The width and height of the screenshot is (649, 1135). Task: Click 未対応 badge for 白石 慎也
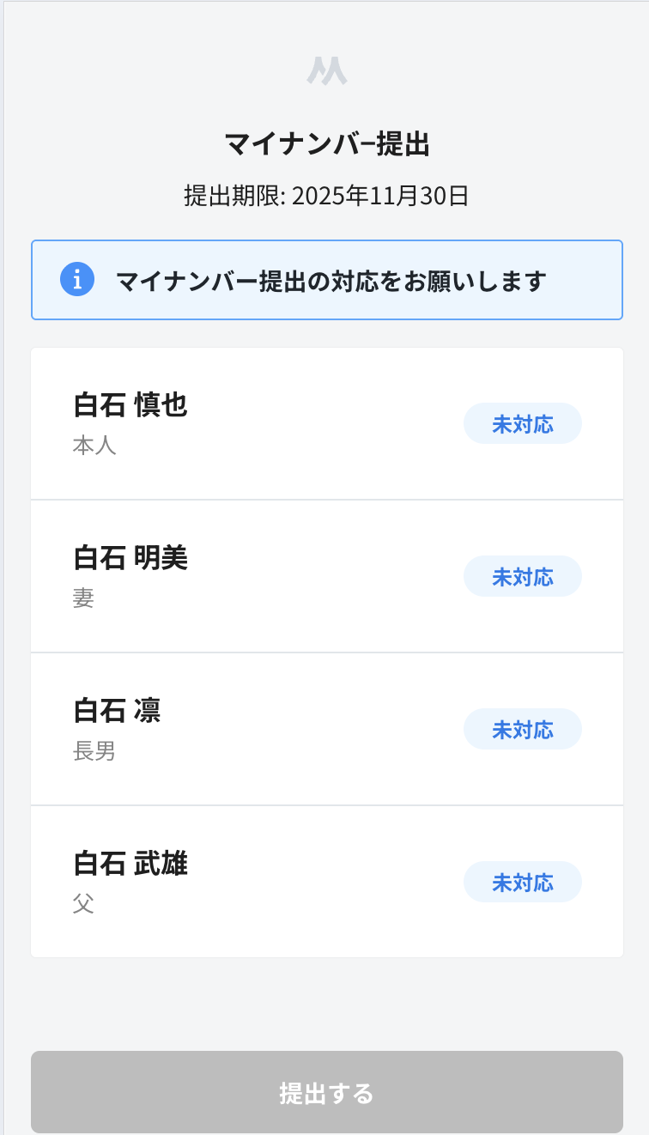pyautogui.click(x=522, y=424)
